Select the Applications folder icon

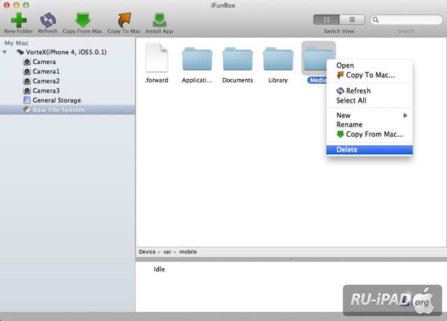(x=197, y=59)
